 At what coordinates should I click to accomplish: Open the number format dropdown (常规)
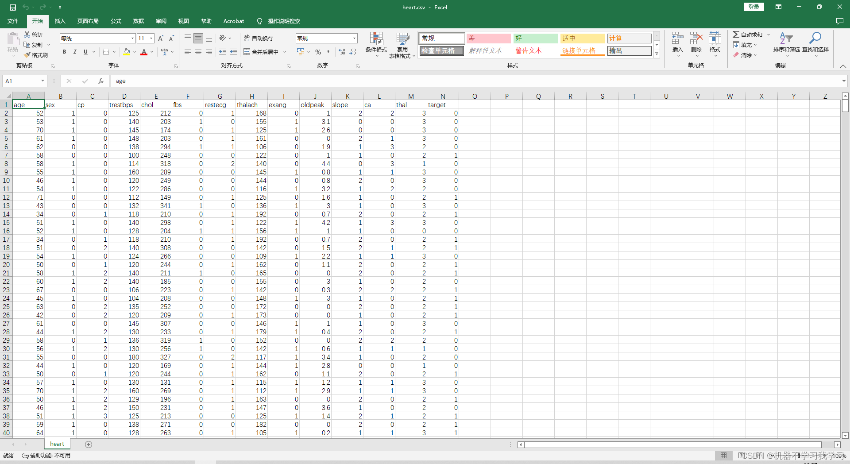(354, 39)
